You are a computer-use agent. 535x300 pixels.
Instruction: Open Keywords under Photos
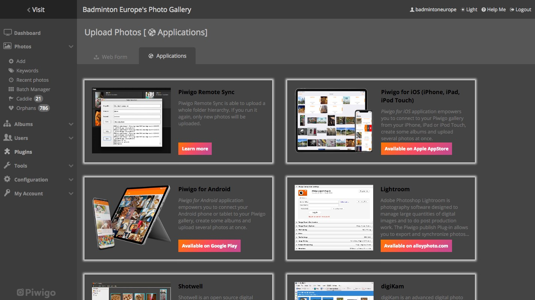(27, 70)
